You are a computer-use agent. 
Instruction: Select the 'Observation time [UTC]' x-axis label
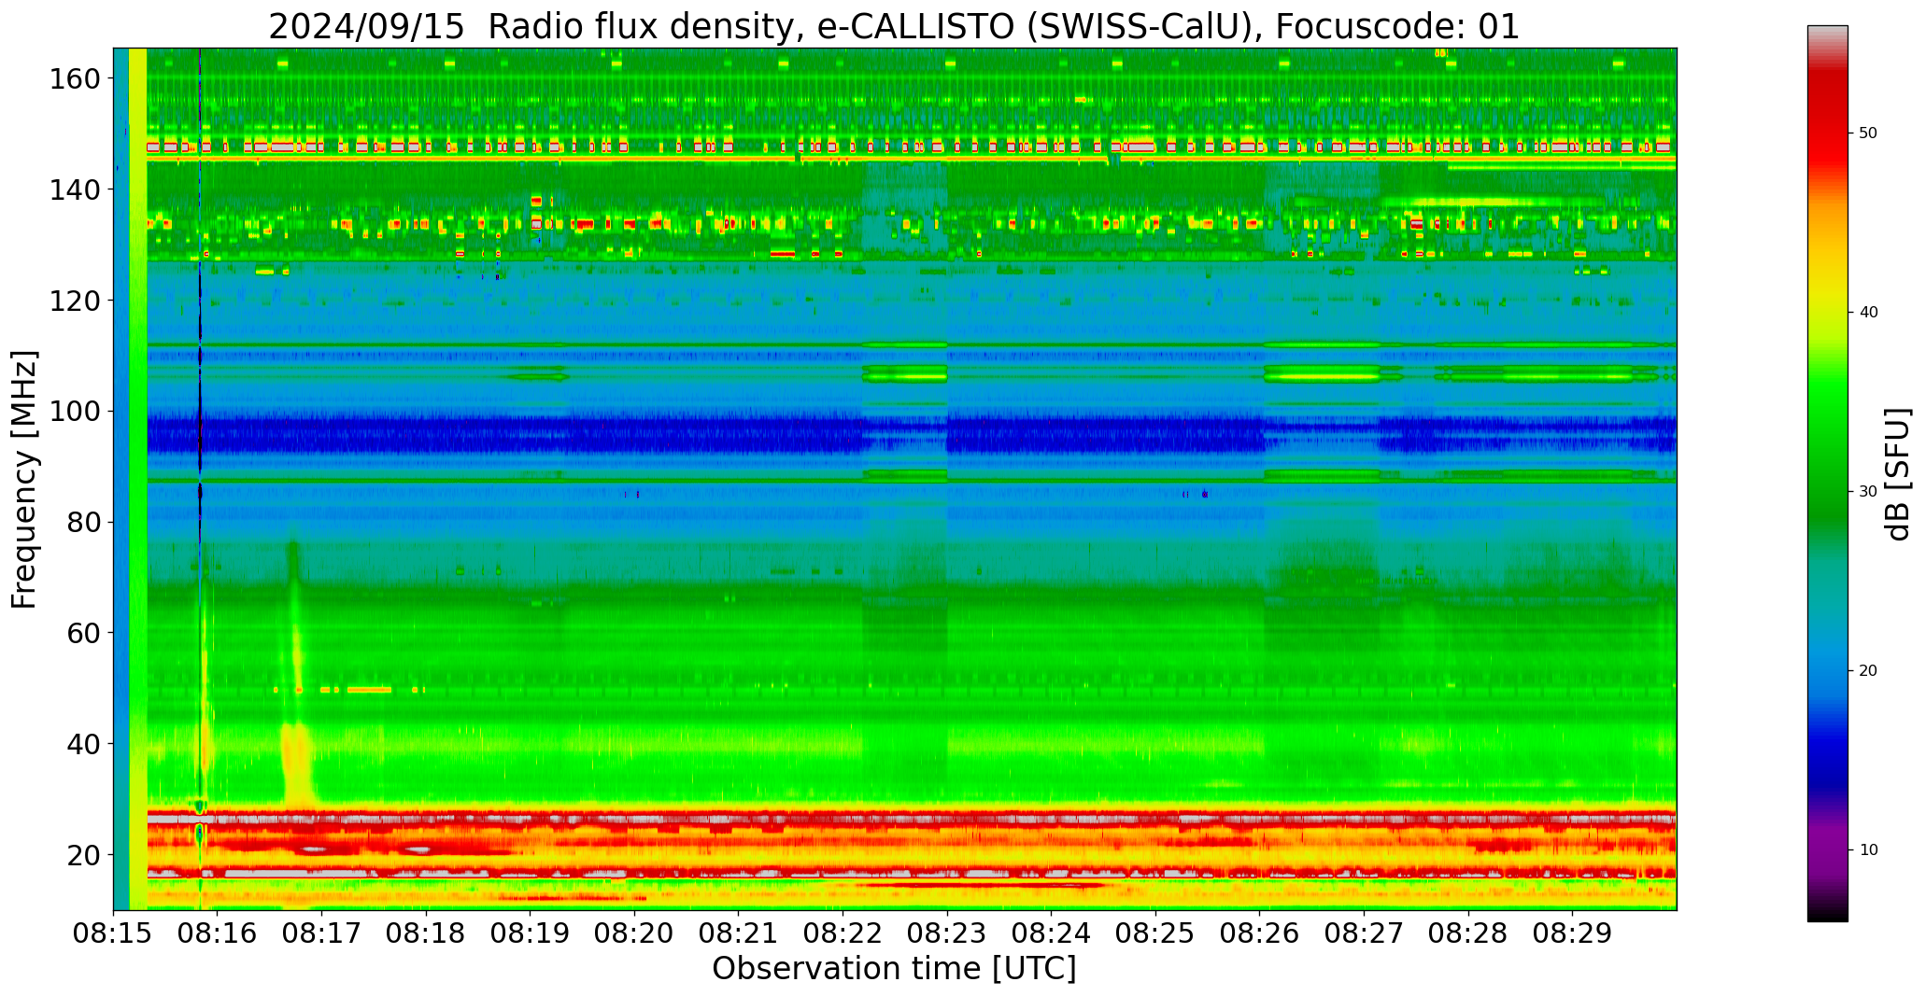coord(894,968)
